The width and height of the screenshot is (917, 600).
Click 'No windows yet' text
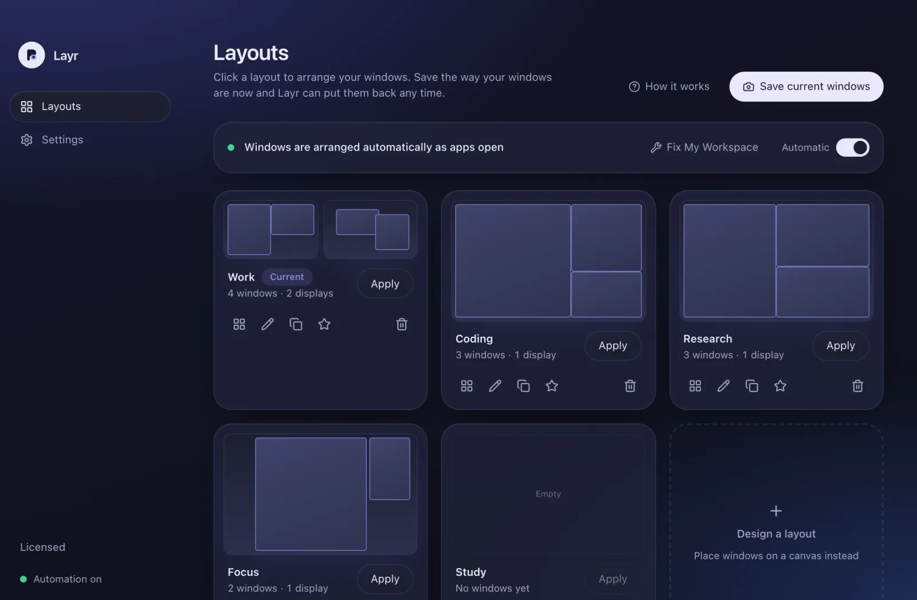pyautogui.click(x=492, y=589)
